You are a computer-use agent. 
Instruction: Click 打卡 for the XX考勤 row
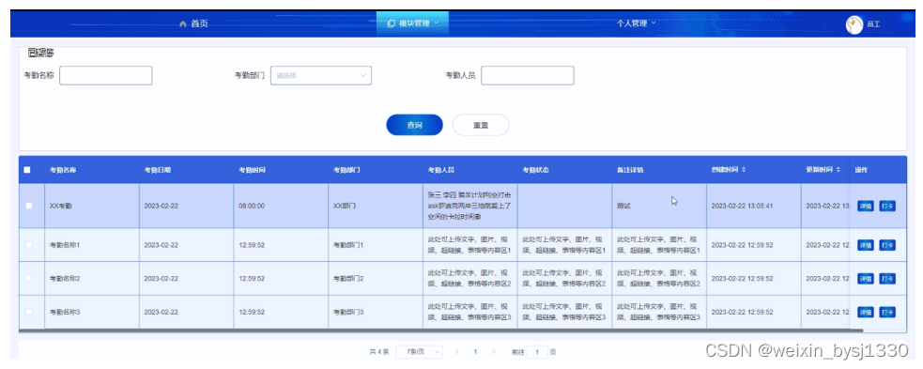click(887, 206)
